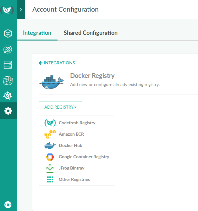Open the Docker whale images sidebar icon
The image size is (198, 211).
coord(8,81)
